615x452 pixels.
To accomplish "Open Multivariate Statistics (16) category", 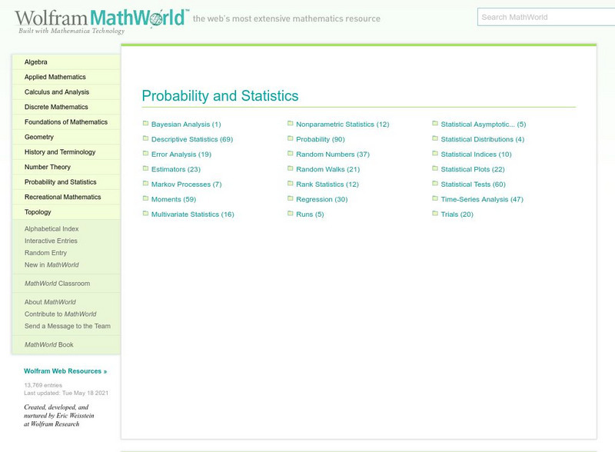I will click(x=193, y=214).
